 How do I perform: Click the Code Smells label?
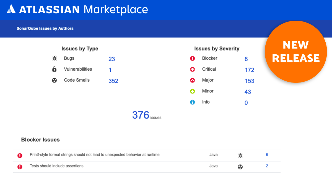coord(77,80)
